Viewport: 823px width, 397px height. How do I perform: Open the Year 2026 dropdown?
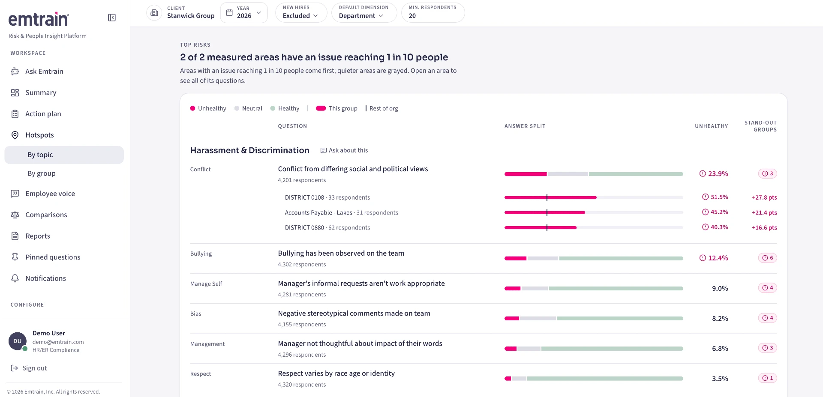[244, 12]
